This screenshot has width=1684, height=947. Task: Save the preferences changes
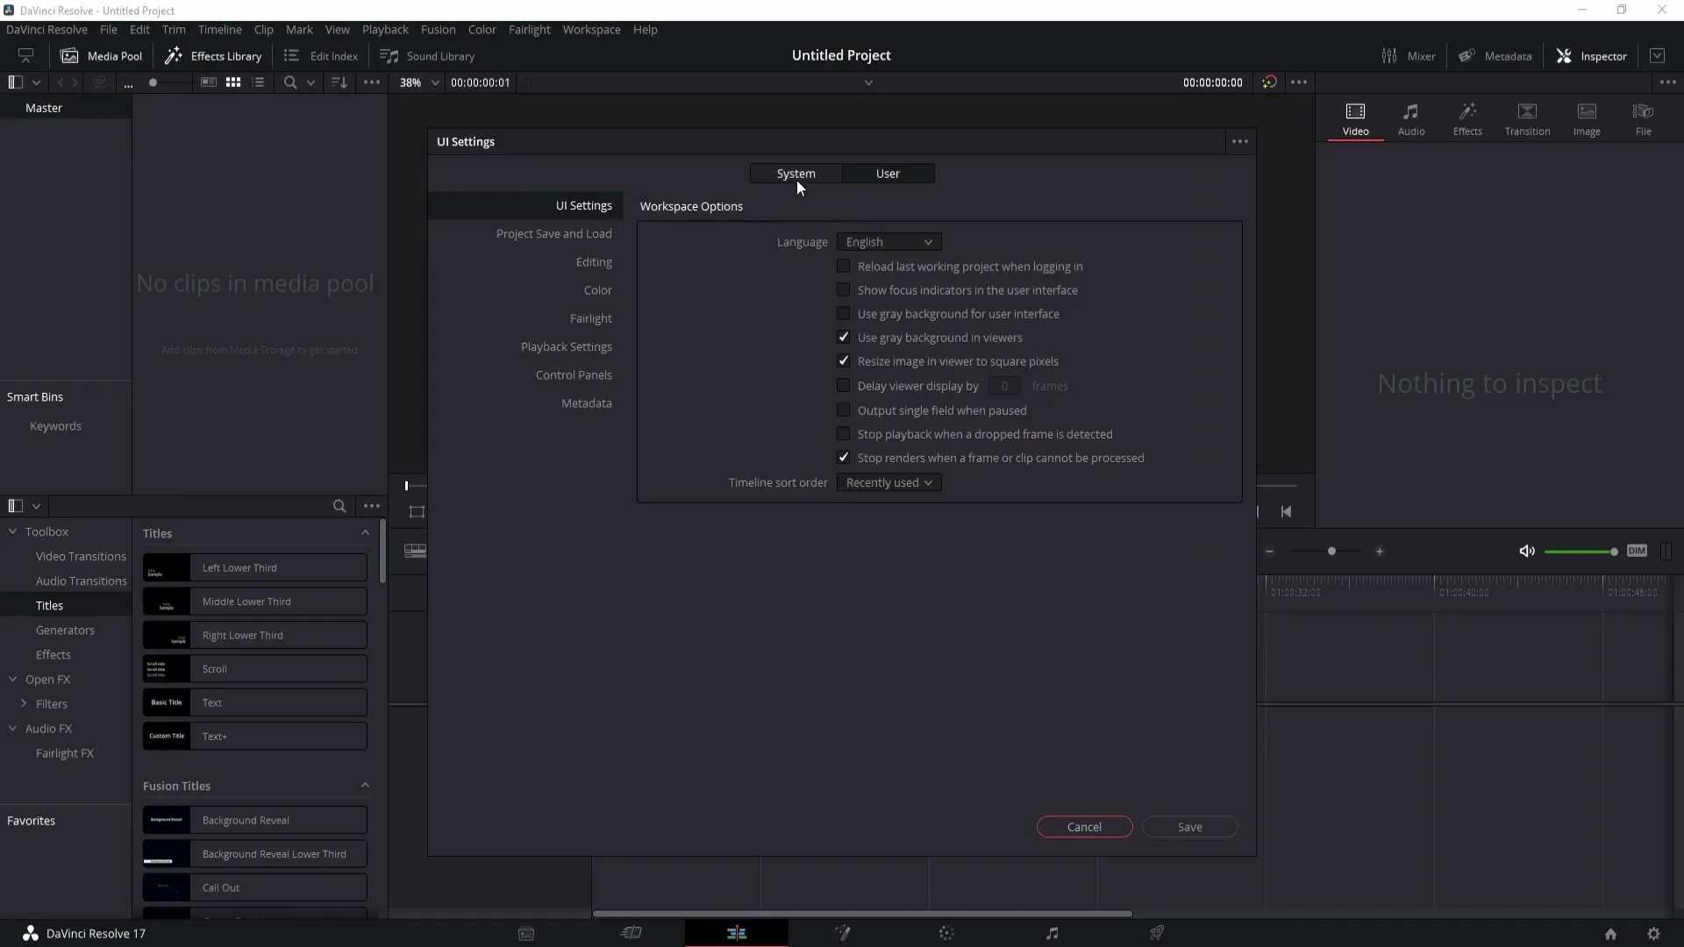point(1189,827)
